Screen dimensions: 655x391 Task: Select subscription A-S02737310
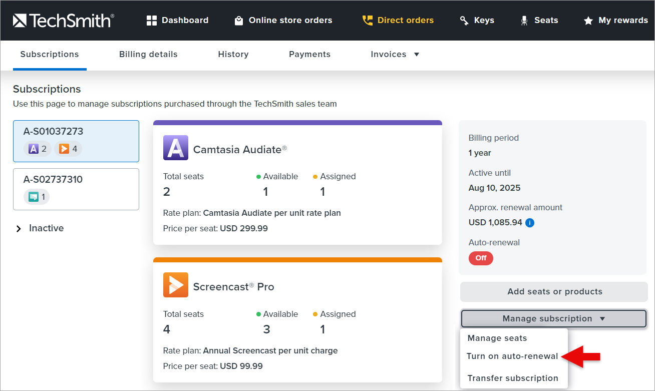click(x=76, y=189)
